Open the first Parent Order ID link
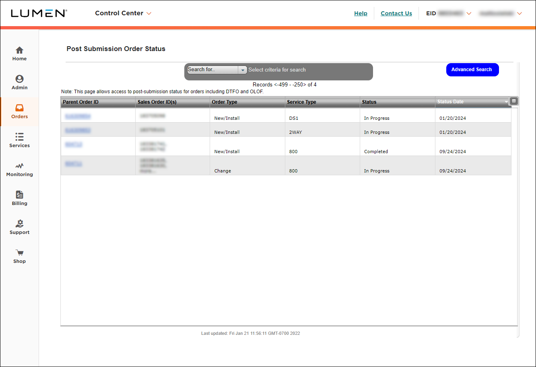Screen dimensions: 536x367 click(77, 116)
